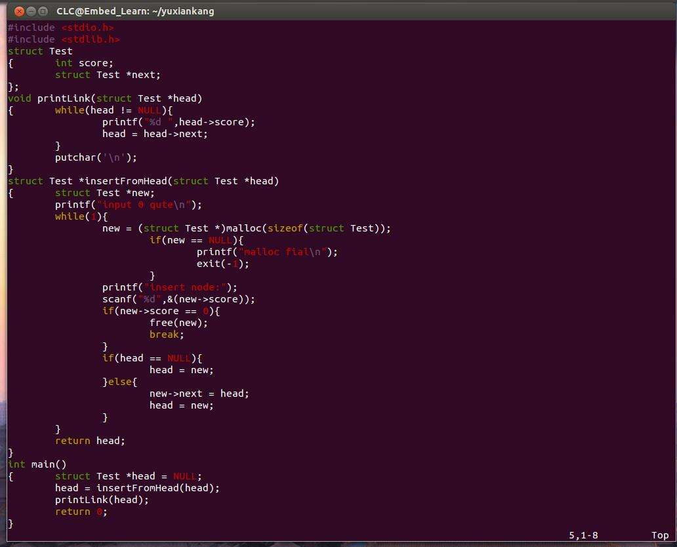Click the "struct Test *next;" member line
Image resolution: width=677 pixels, height=547 pixels.
(x=108, y=75)
